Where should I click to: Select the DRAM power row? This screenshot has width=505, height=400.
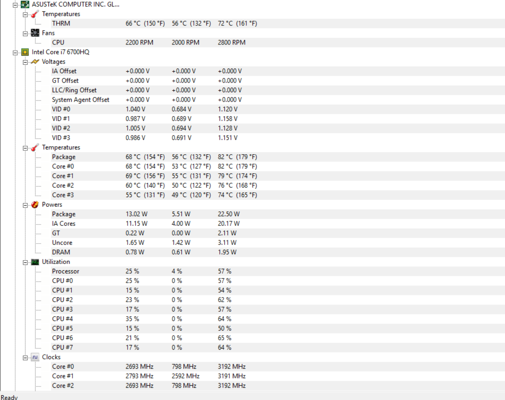(x=61, y=252)
